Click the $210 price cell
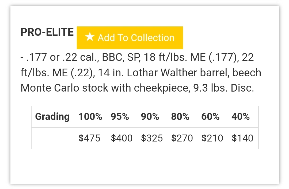 (x=212, y=138)
